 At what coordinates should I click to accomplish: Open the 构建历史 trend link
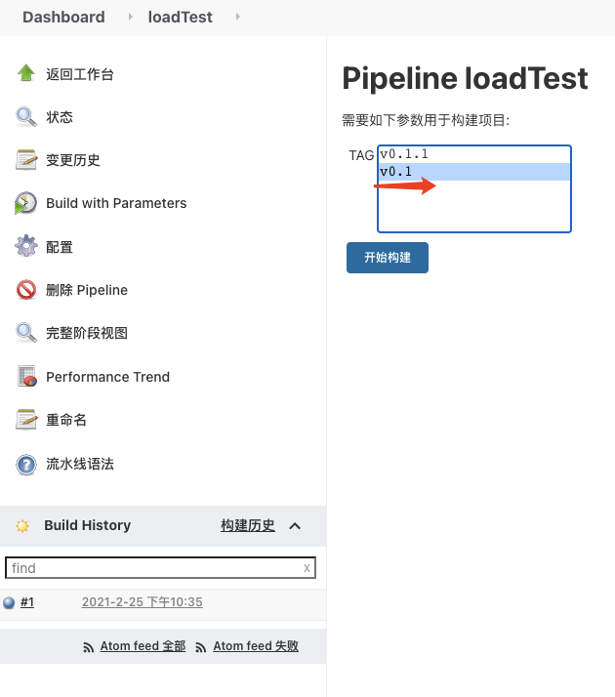click(x=248, y=525)
